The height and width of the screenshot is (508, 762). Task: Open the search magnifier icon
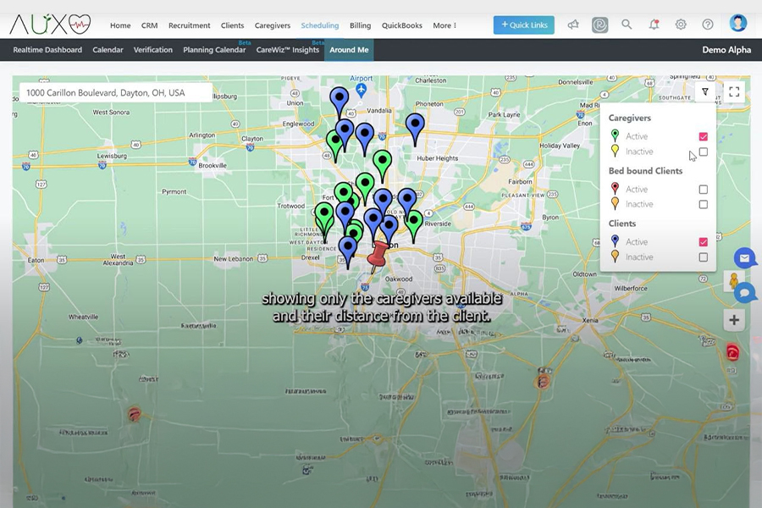click(x=627, y=25)
